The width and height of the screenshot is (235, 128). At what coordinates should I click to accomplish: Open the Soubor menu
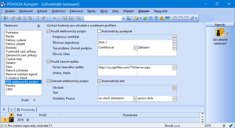point(10,11)
